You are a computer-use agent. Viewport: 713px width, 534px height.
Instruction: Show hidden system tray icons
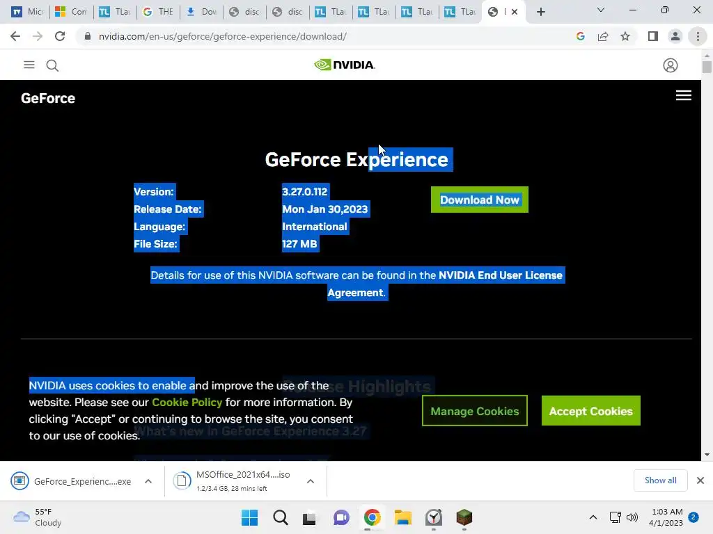coord(593,517)
